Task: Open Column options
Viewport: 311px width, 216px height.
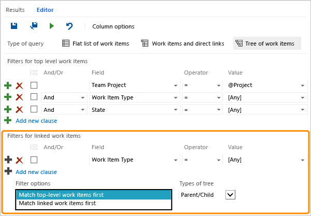Action: tap(113, 26)
